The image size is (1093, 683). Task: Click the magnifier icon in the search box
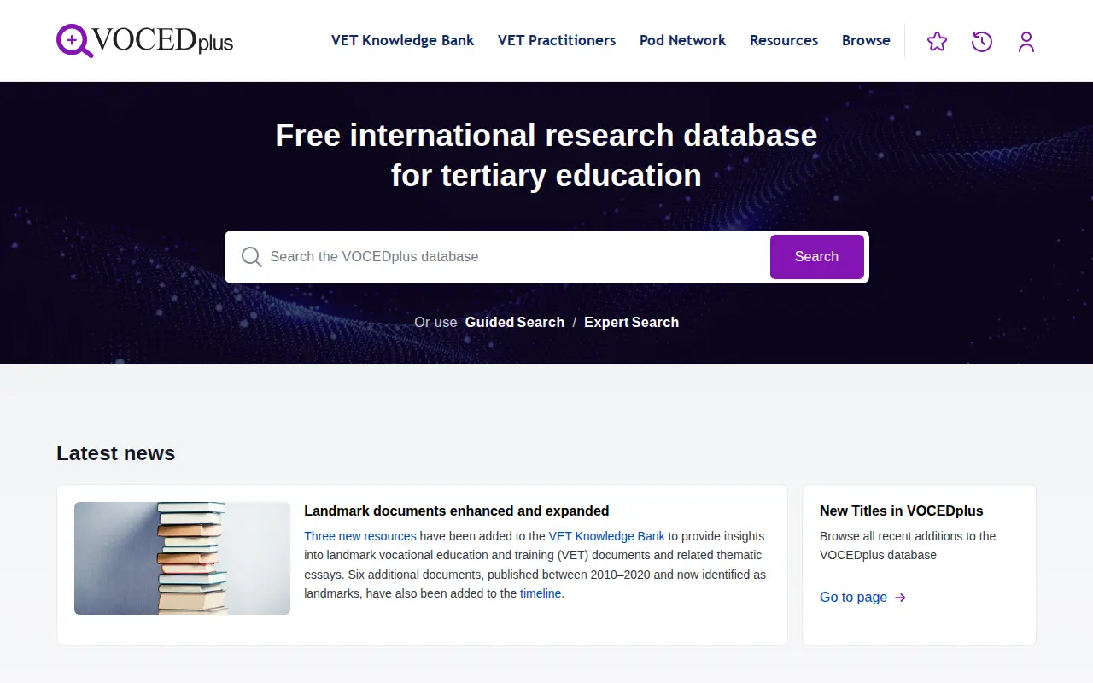click(252, 257)
